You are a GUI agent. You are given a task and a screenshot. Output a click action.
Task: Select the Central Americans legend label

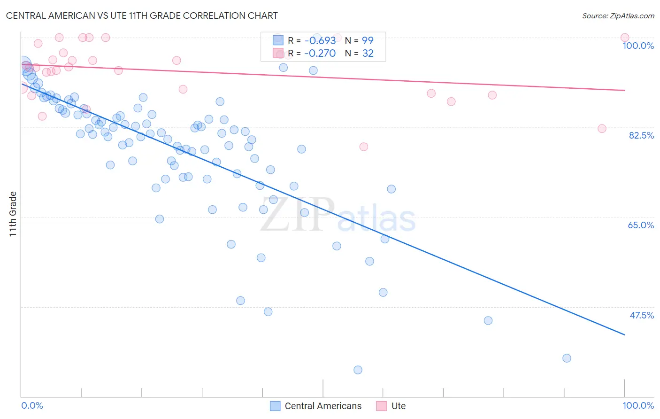coord(323,406)
